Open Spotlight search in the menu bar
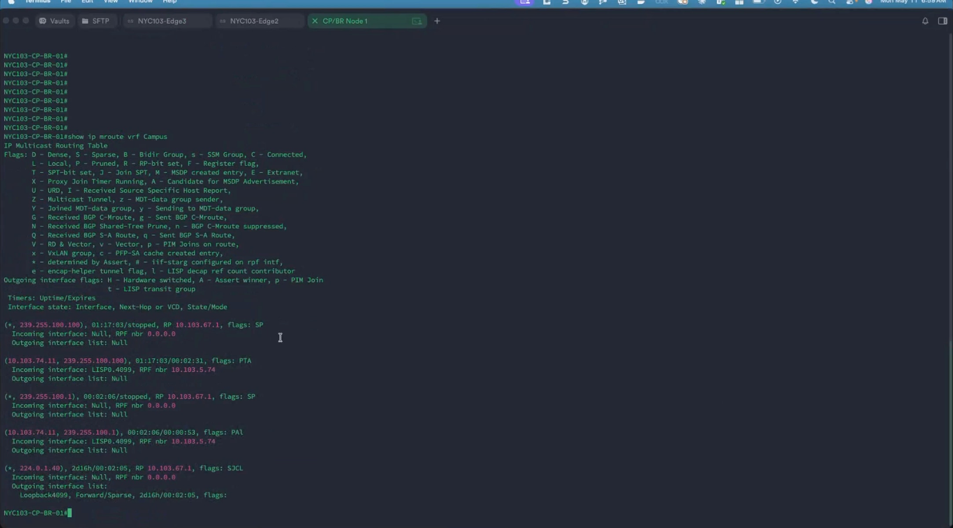This screenshot has height=528, width=953. [x=832, y=2]
